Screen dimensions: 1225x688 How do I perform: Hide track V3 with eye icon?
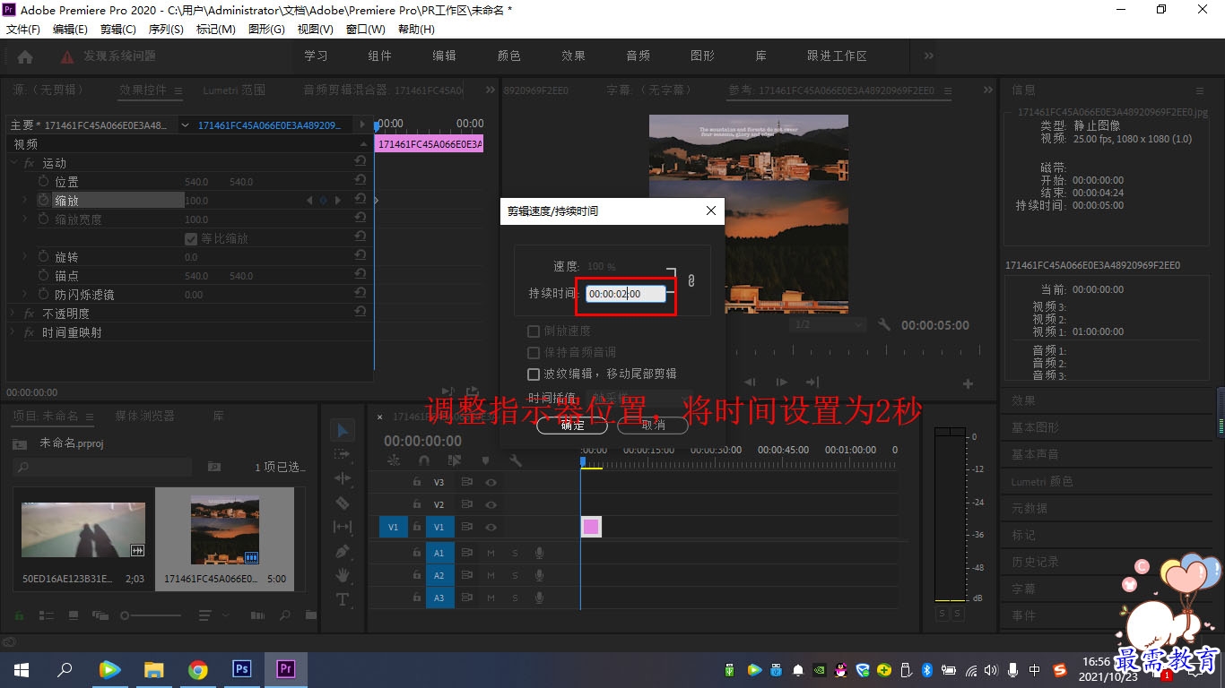coord(491,482)
